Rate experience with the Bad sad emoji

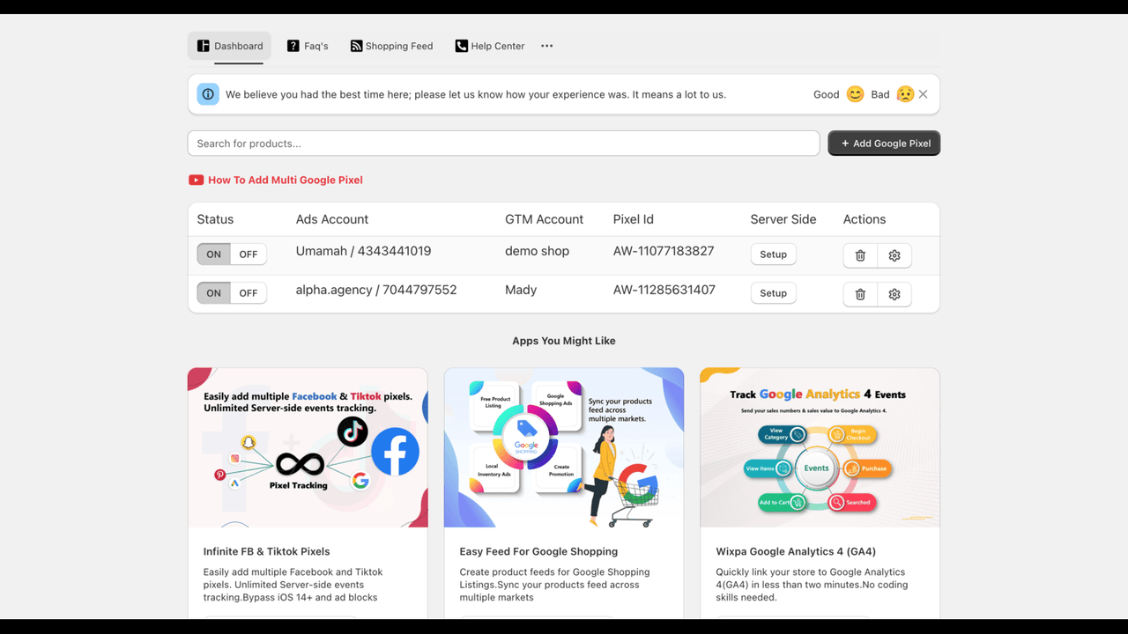click(x=905, y=94)
